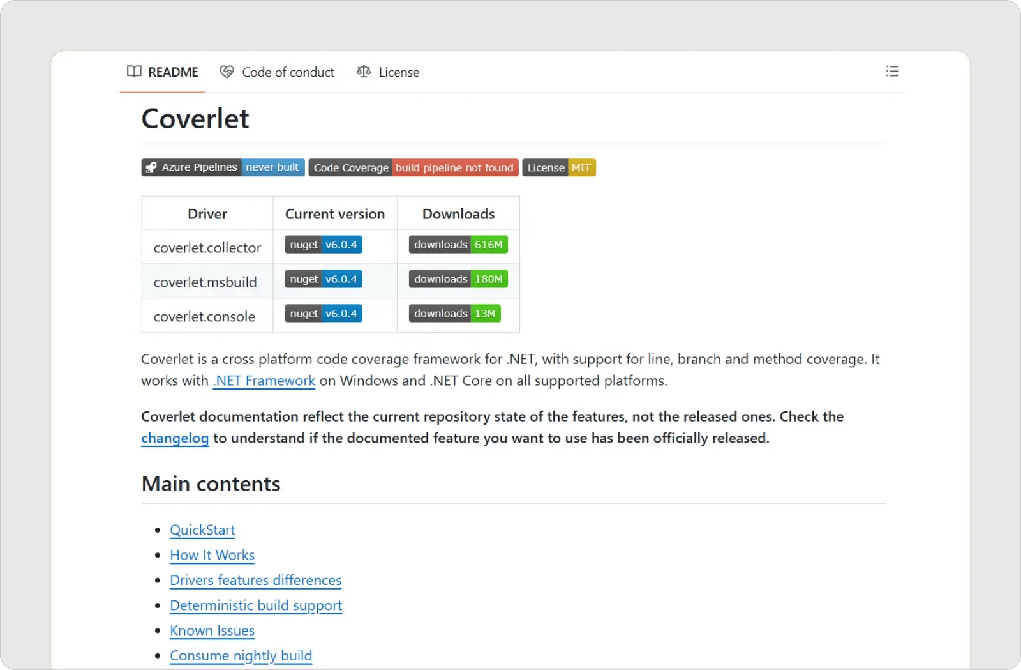Click the QuickStart list item link
The height and width of the screenshot is (670, 1021).
tap(202, 529)
